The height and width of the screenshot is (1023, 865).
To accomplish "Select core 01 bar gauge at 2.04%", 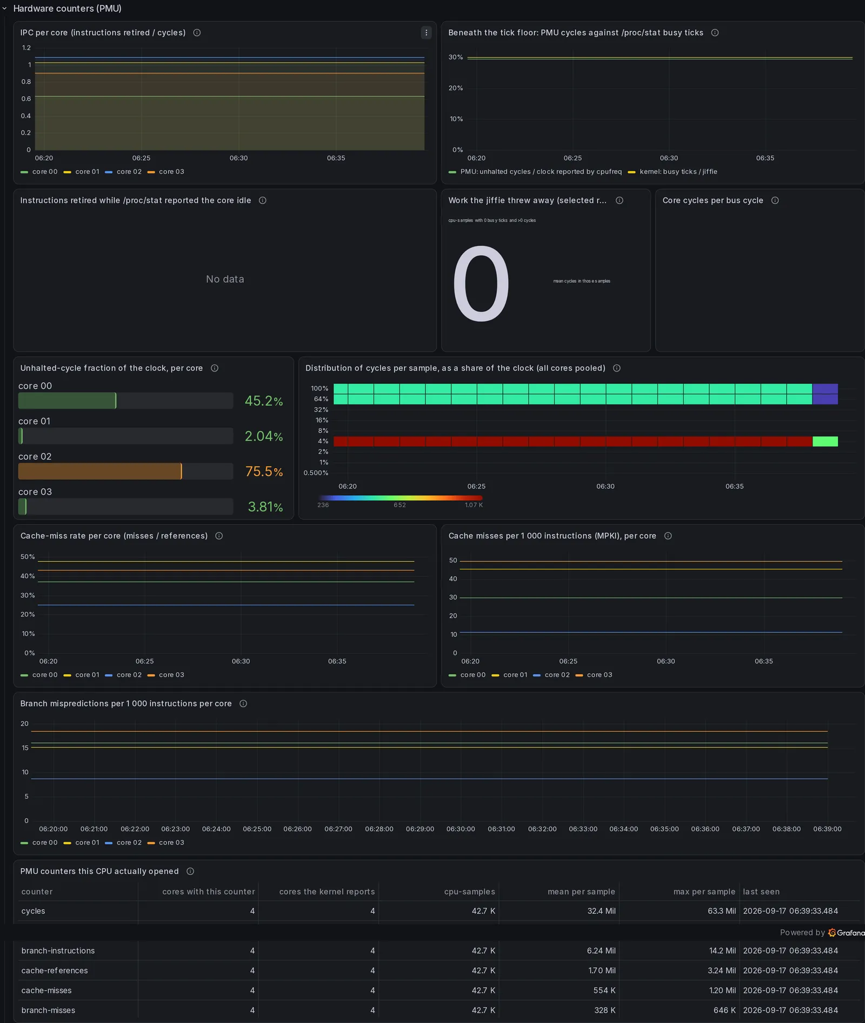I will (x=125, y=436).
